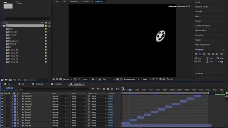Click the New Composition icon in Project panel
The image size is (228, 128).
pyautogui.click(x=10, y=80)
